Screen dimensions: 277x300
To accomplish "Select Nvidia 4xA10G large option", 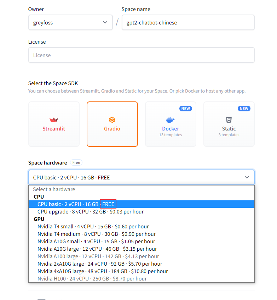I will point(141,271).
